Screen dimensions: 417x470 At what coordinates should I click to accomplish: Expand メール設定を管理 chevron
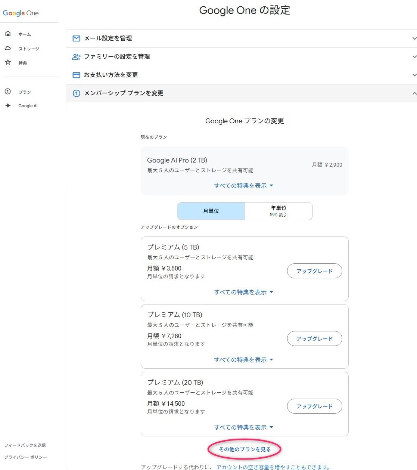point(414,38)
